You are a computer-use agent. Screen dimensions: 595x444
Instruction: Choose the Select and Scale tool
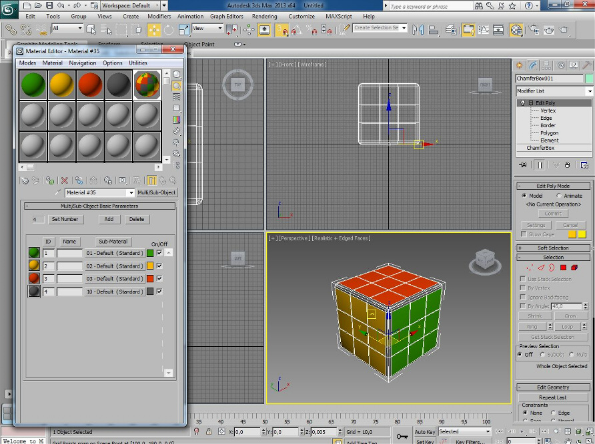(183, 29)
